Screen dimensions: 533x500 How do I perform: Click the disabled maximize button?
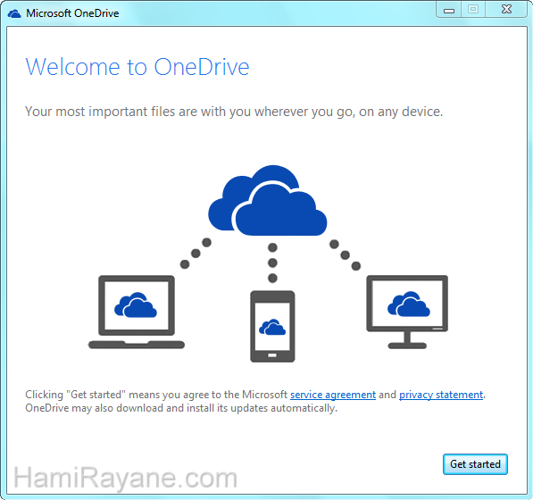tap(473, 10)
